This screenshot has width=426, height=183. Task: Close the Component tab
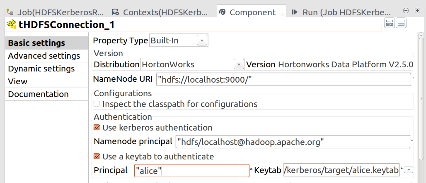282,14
